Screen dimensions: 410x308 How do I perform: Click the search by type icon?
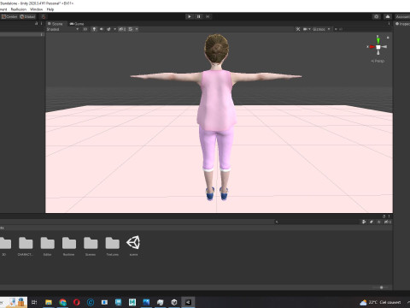click(x=364, y=222)
